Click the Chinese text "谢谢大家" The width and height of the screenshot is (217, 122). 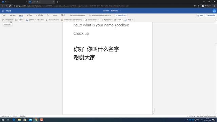[x=84, y=57]
